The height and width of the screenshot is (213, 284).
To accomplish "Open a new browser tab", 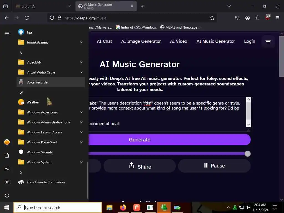I will point(143,6).
